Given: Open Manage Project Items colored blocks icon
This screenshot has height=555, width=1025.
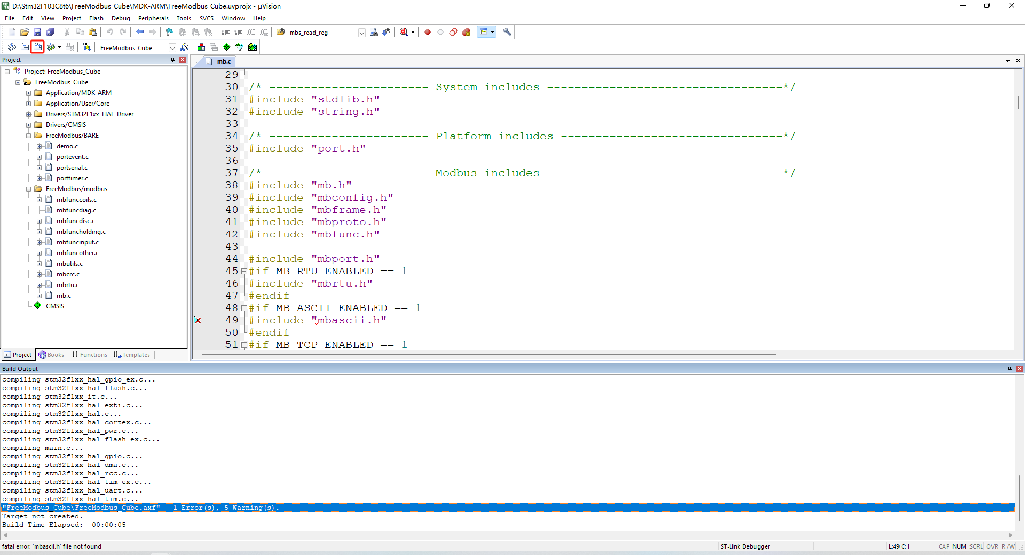Looking at the screenshot, I should tap(201, 47).
